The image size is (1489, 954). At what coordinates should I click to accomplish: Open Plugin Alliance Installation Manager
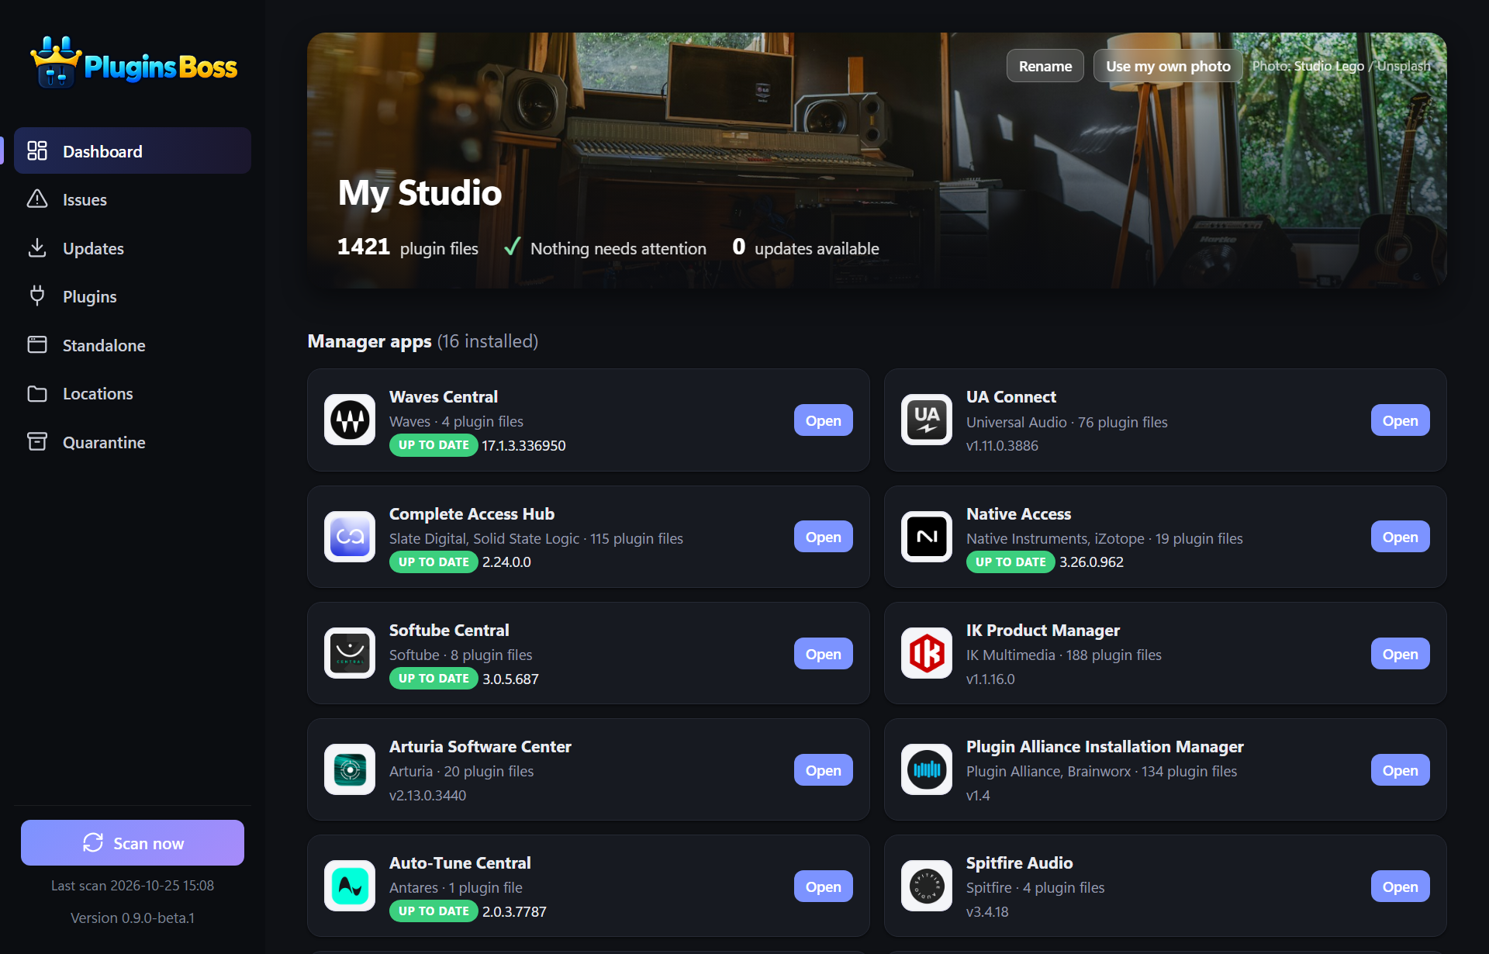pos(1400,770)
